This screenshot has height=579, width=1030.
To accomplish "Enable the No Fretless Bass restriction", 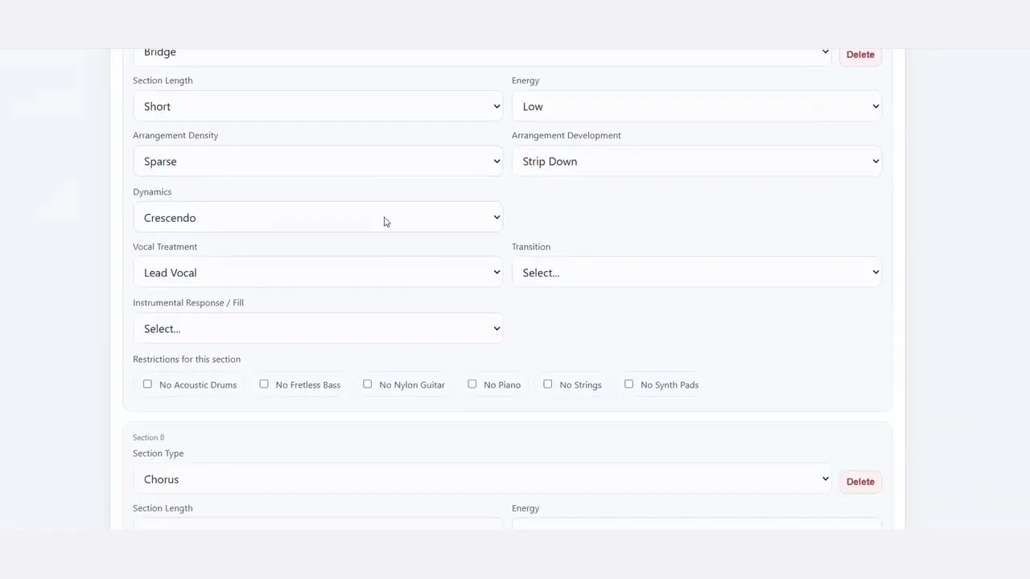I will point(264,384).
